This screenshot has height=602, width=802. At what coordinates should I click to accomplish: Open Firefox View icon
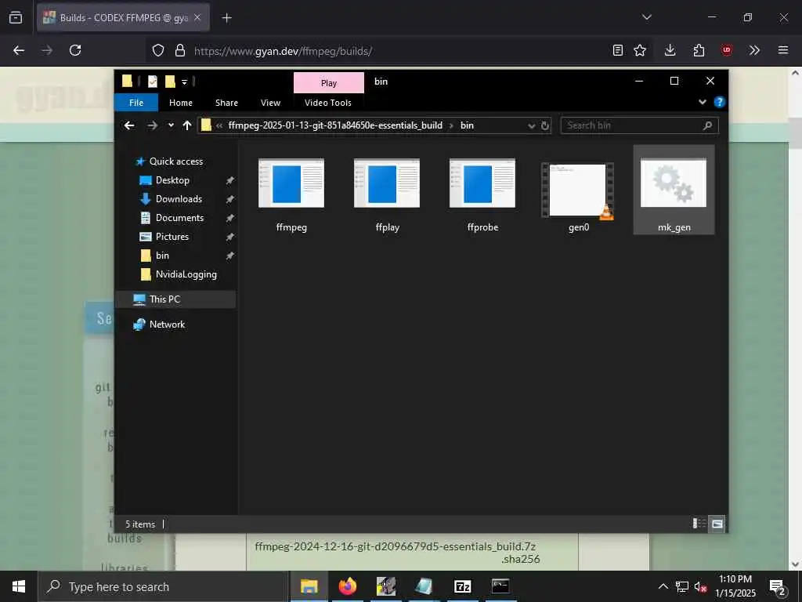point(16,18)
